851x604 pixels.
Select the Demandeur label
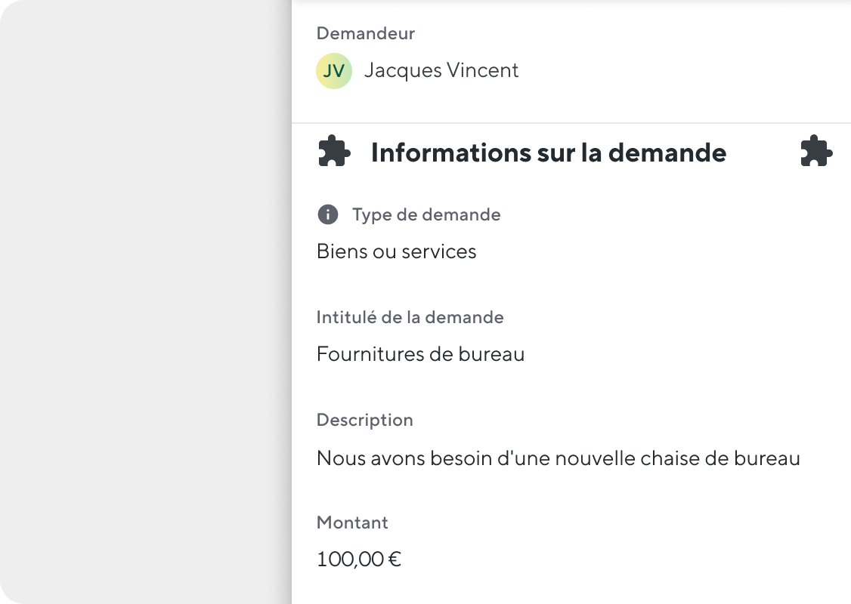366,34
